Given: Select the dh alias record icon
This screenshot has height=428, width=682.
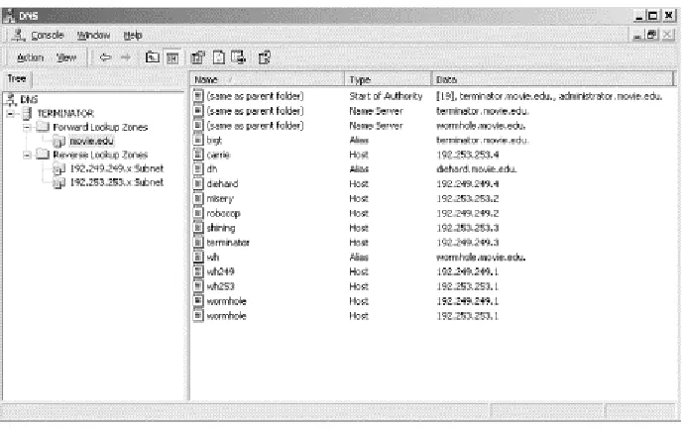Looking at the screenshot, I should [198, 169].
